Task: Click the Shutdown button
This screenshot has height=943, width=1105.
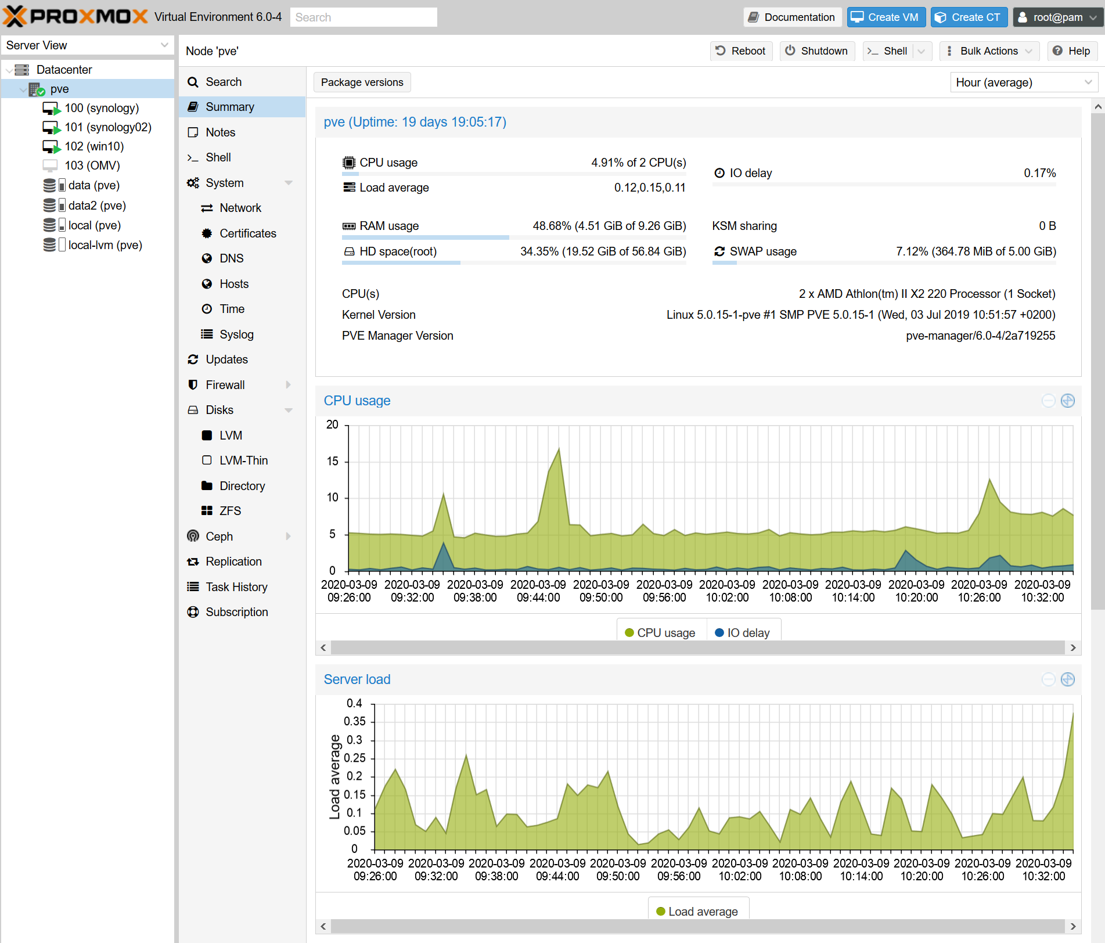Action: (817, 51)
